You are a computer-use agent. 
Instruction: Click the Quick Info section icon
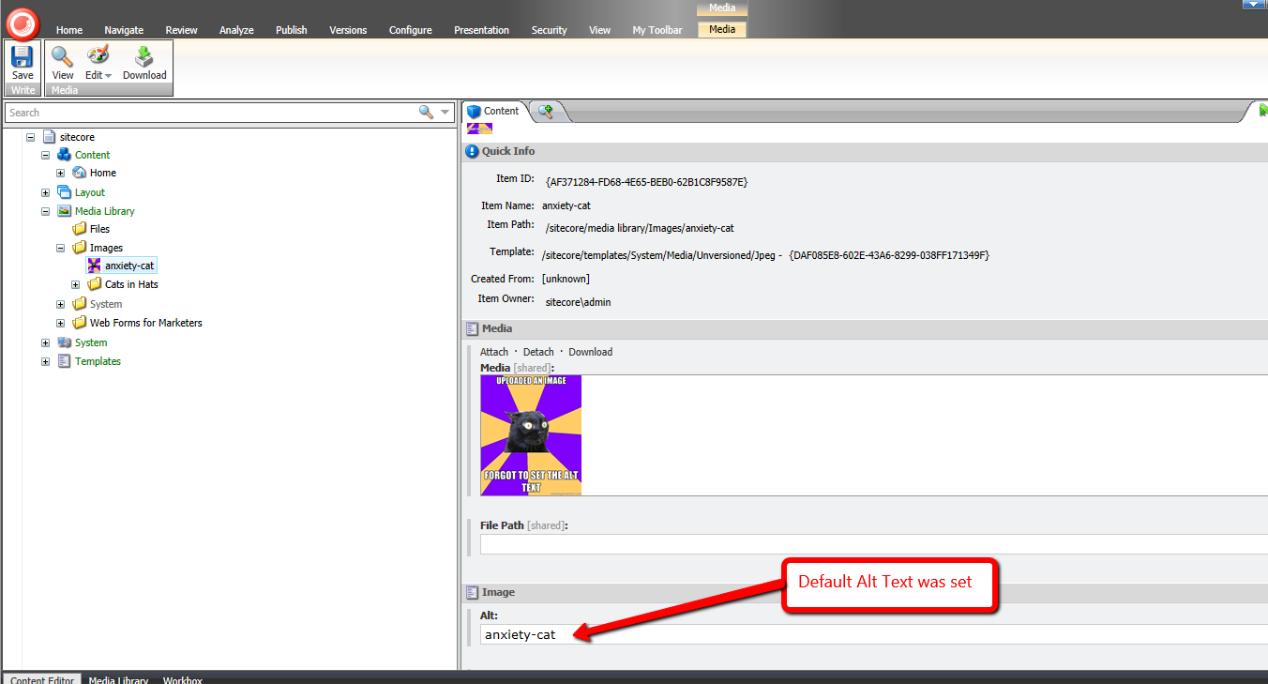coord(473,151)
